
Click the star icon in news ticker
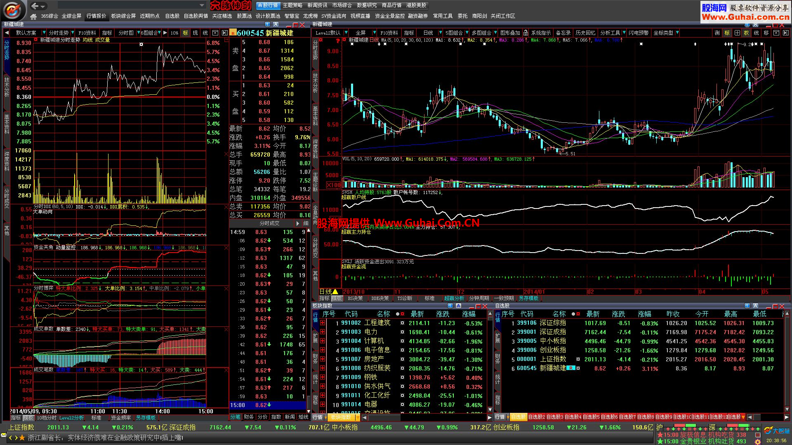pos(22,438)
